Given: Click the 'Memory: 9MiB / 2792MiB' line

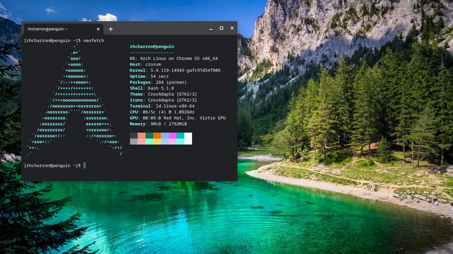Looking at the screenshot, I should tap(158, 124).
